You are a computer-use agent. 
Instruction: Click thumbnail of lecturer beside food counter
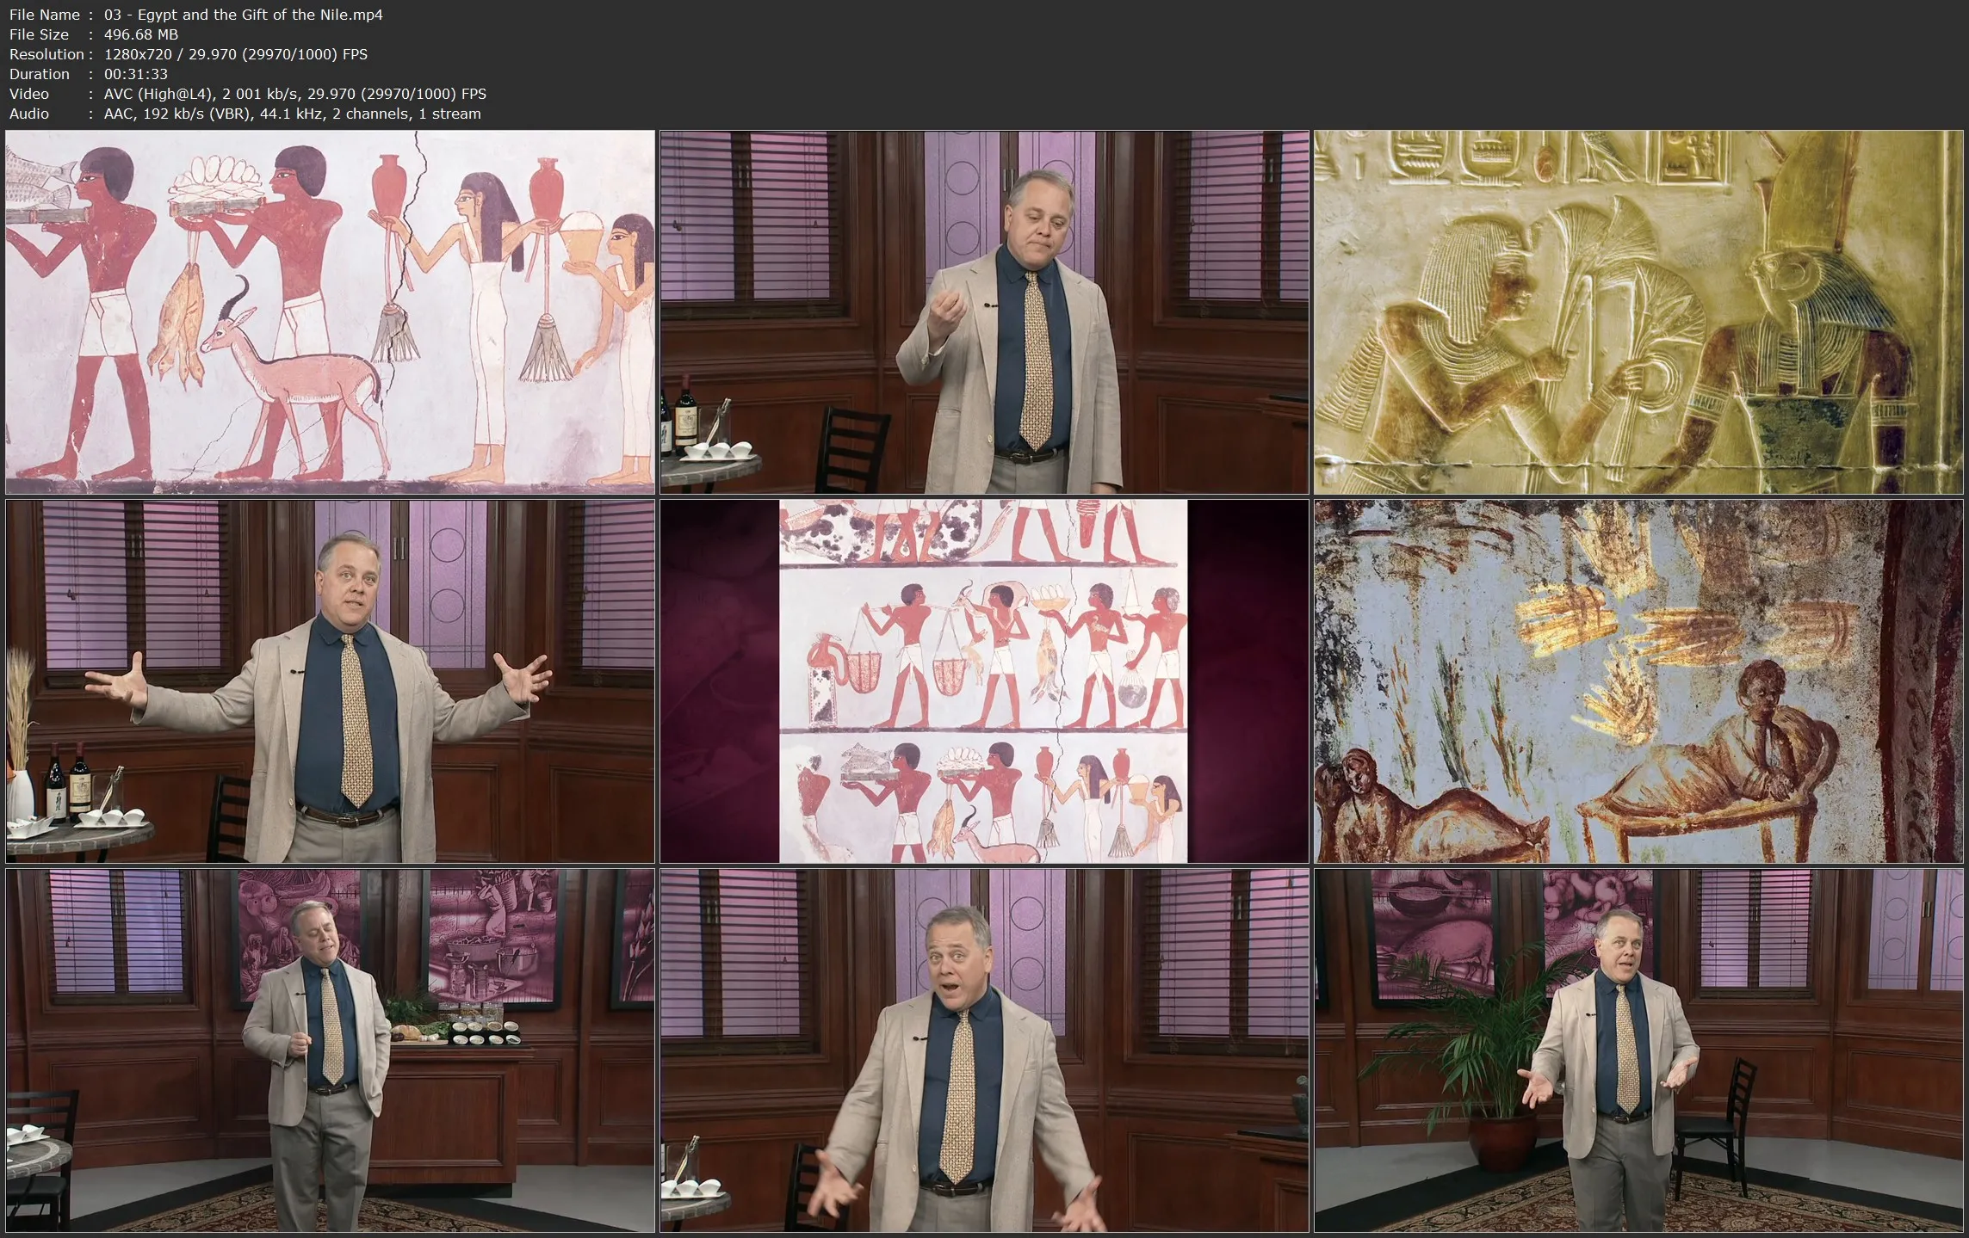pyautogui.click(x=331, y=1050)
